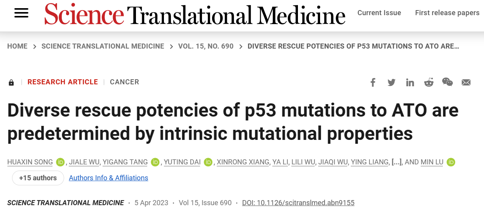Go to HOME breadcrumb
Viewport: 484px width, 211px height.
click(17, 46)
